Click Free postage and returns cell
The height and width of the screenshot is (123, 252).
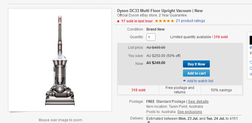(180, 90)
